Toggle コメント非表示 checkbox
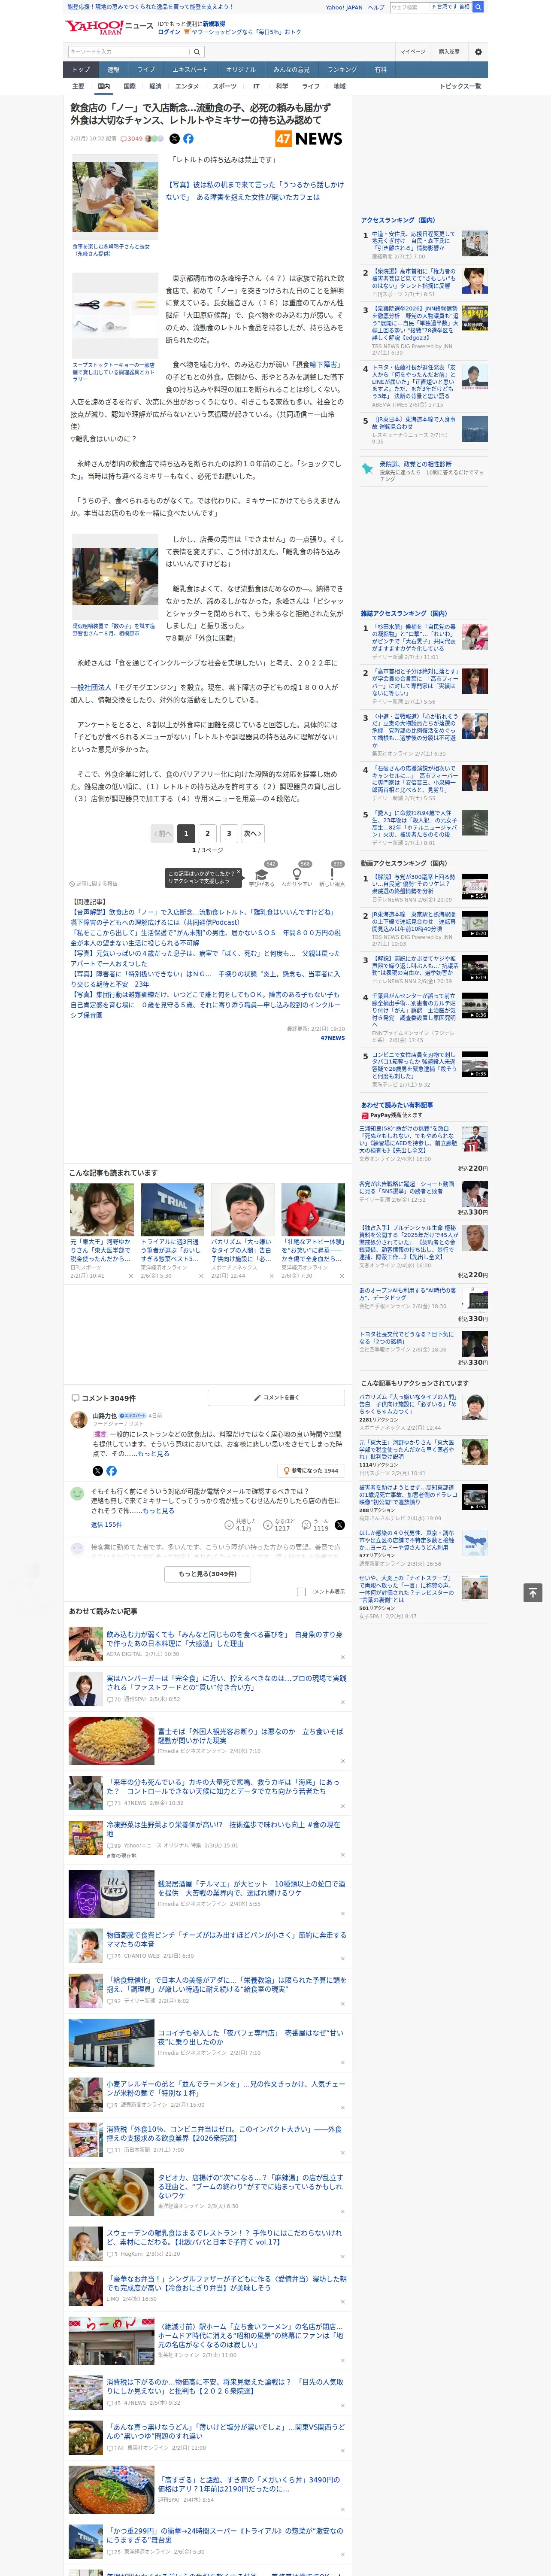 (x=301, y=1591)
